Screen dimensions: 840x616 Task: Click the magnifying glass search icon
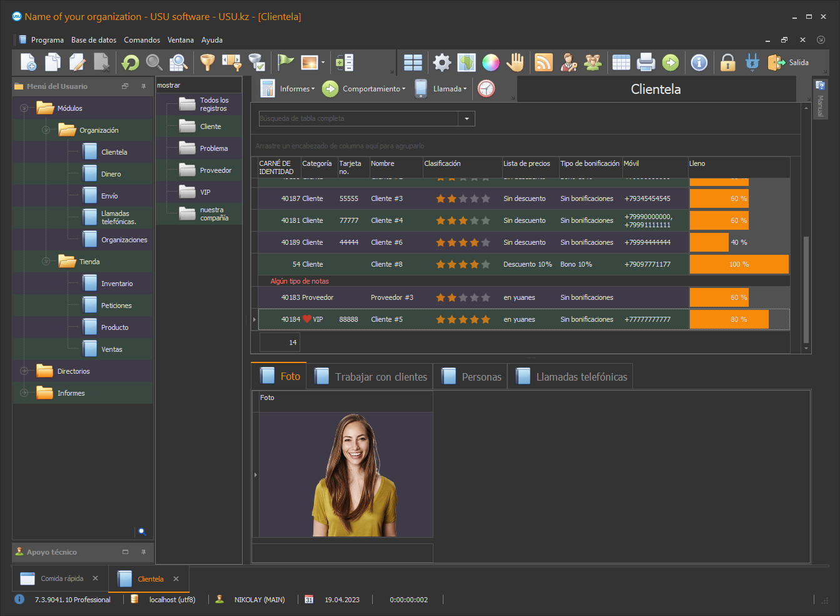click(154, 63)
